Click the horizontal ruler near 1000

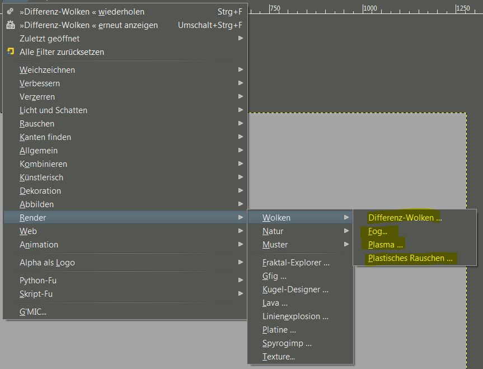click(x=369, y=8)
